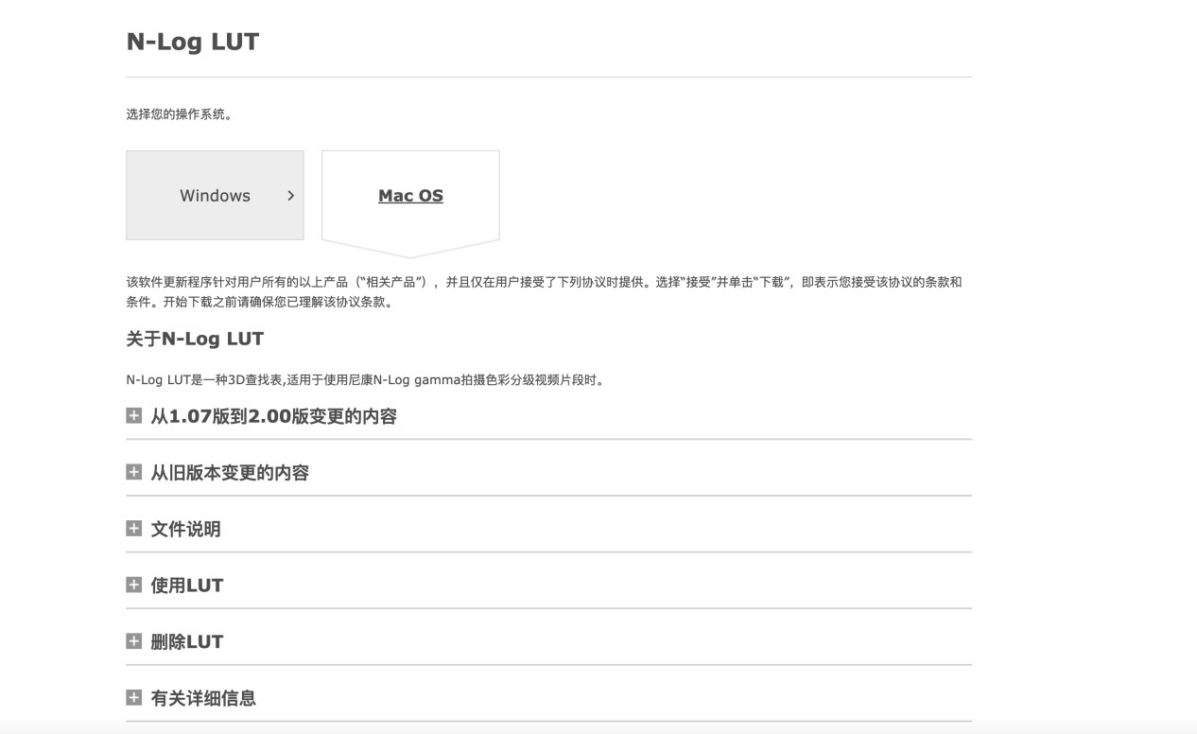The height and width of the screenshot is (734, 1197).
Task: Click plus icon beside 从旧版本变更的内容
Action: click(133, 472)
